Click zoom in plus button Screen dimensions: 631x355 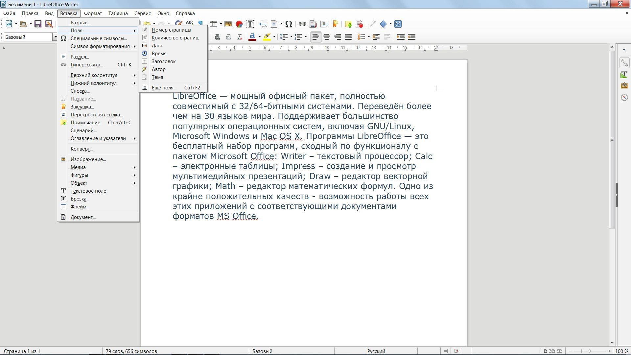coord(609,351)
